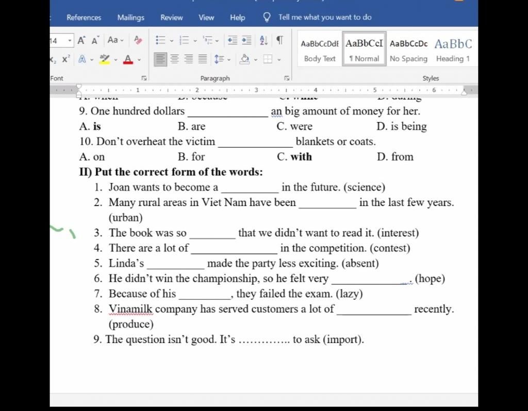Expand the highlight color dropdown arrow
The width and height of the screenshot is (528, 411).
click(x=115, y=60)
